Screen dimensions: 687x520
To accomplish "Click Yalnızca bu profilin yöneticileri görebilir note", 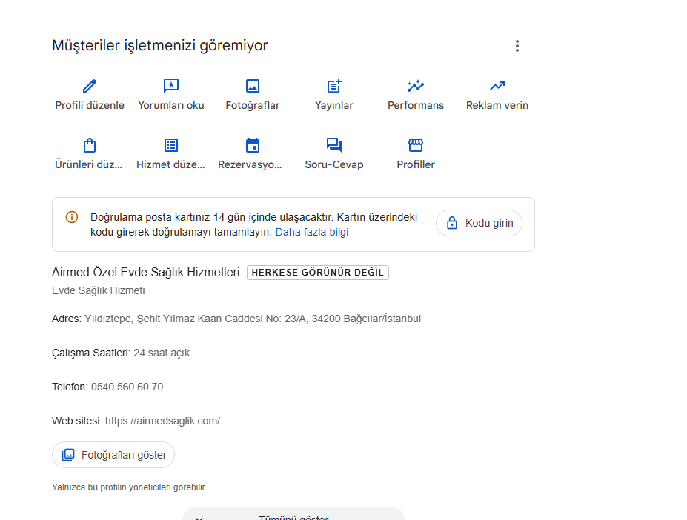I will [128, 487].
